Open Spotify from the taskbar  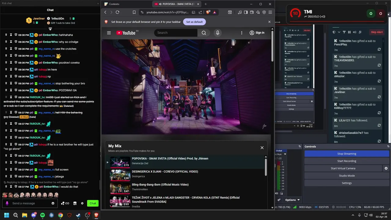pyautogui.click(x=42, y=215)
